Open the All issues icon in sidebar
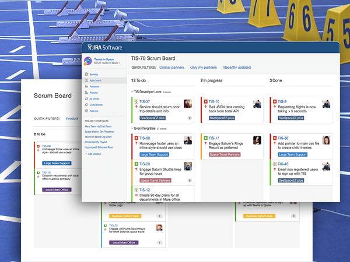This screenshot has width=350, height=262. point(86,99)
